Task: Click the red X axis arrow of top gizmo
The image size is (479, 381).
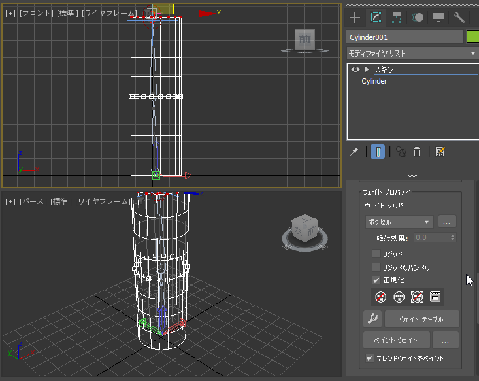Action: pos(207,14)
